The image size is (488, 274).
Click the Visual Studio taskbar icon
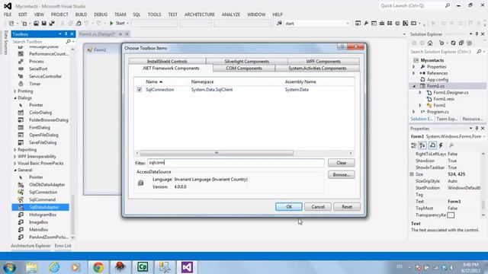pos(187,267)
